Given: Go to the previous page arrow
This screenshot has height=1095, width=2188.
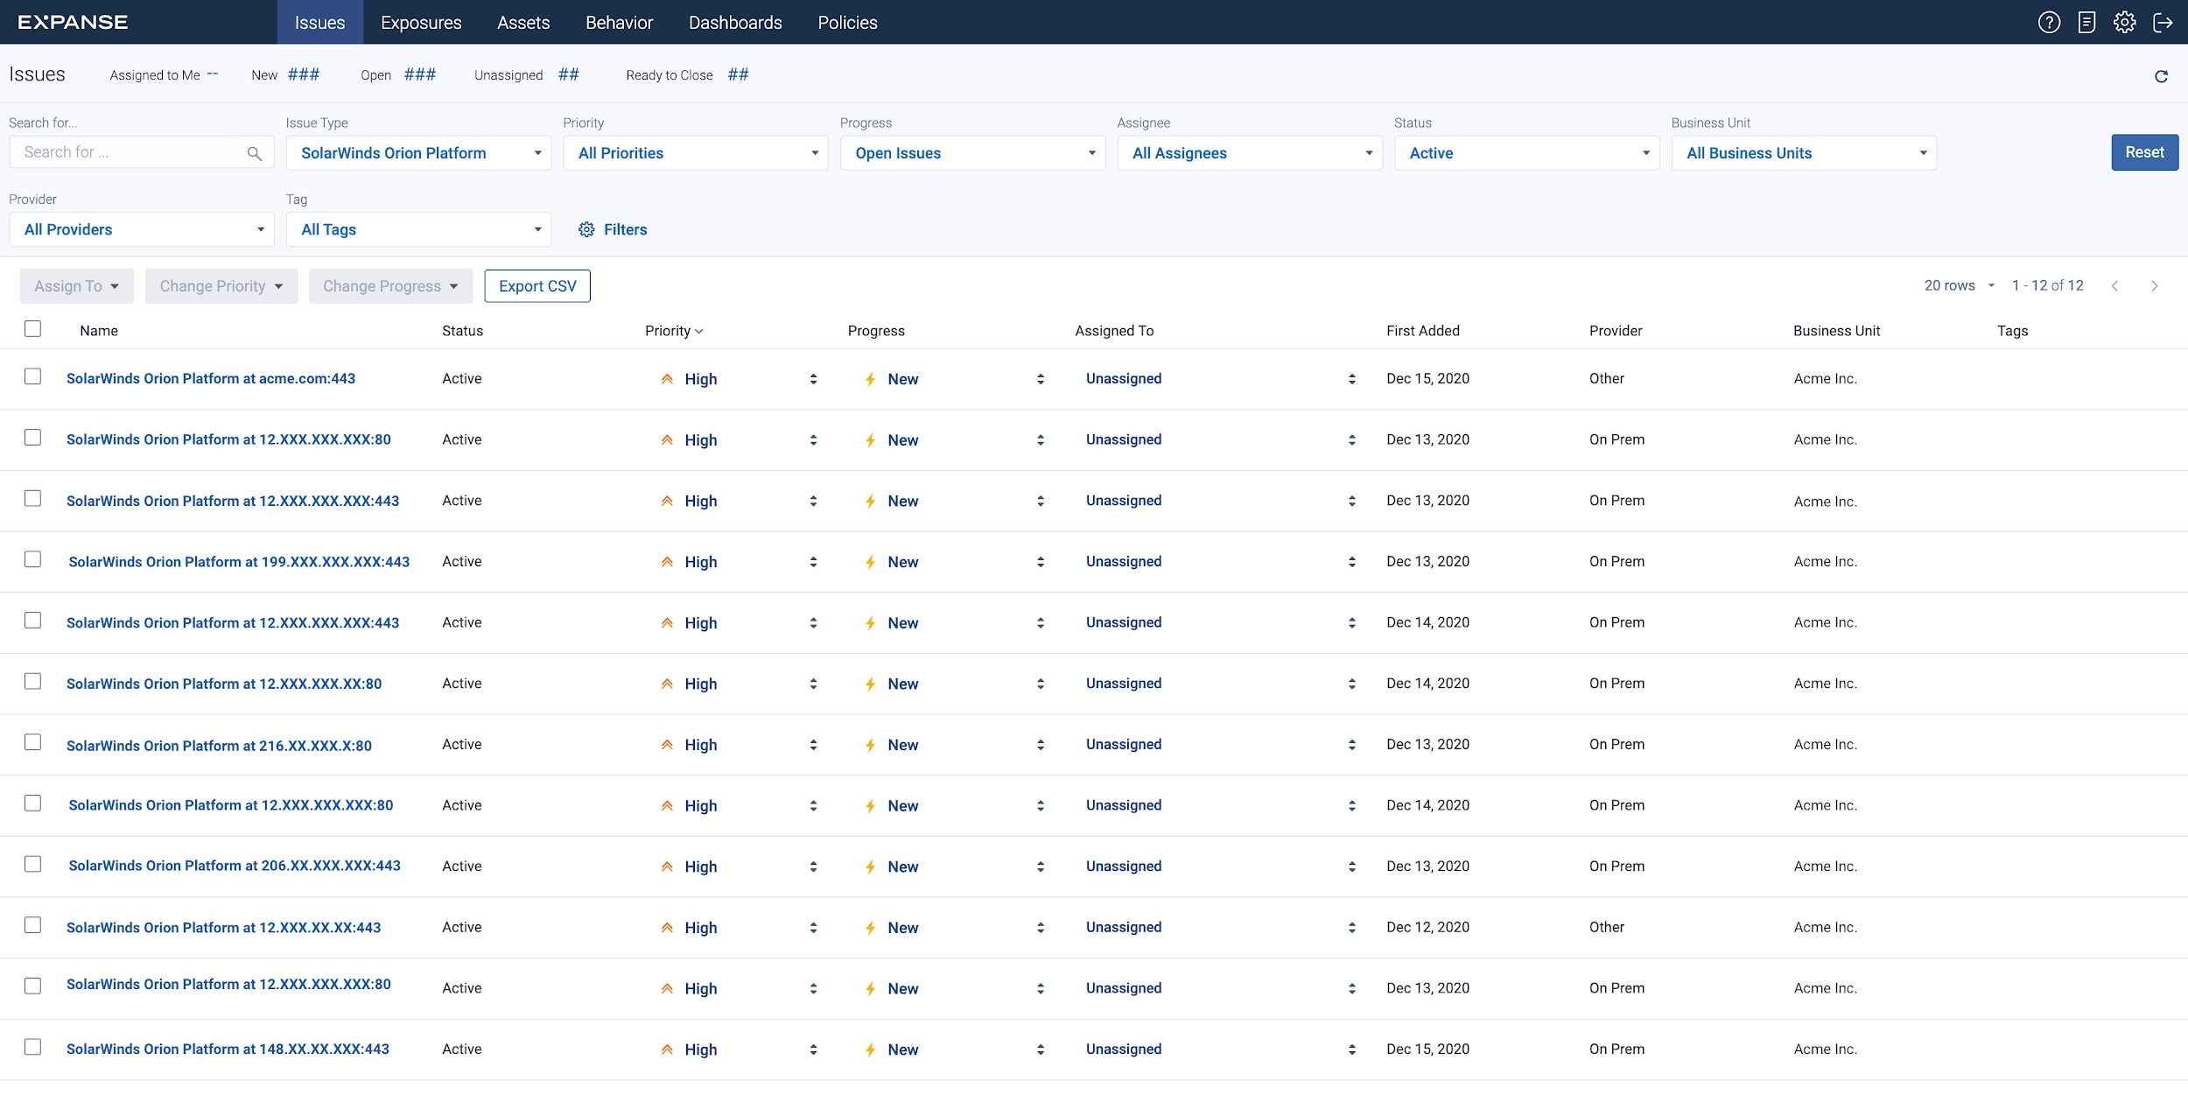Looking at the screenshot, I should point(2114,286).
